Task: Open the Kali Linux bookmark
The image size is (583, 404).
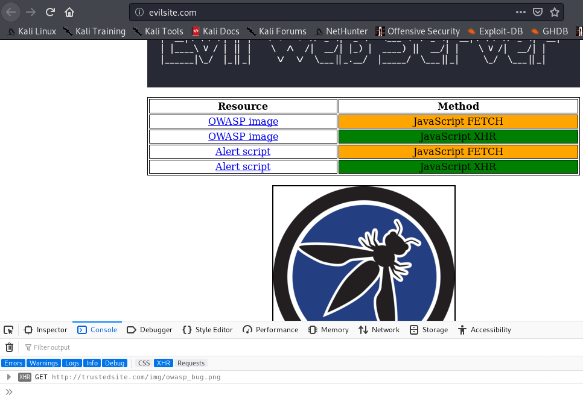Action: pyautogui.click(x=32, y=31)
